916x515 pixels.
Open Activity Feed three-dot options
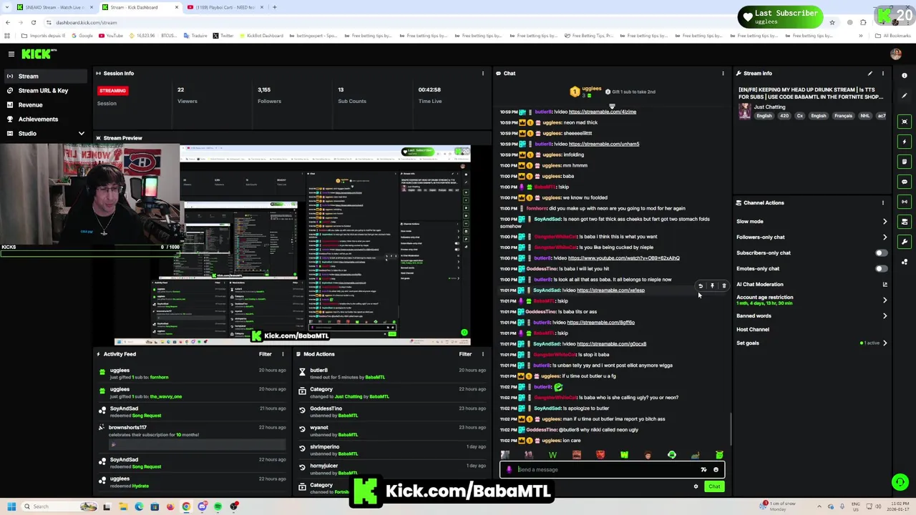[x=283, y=354]
